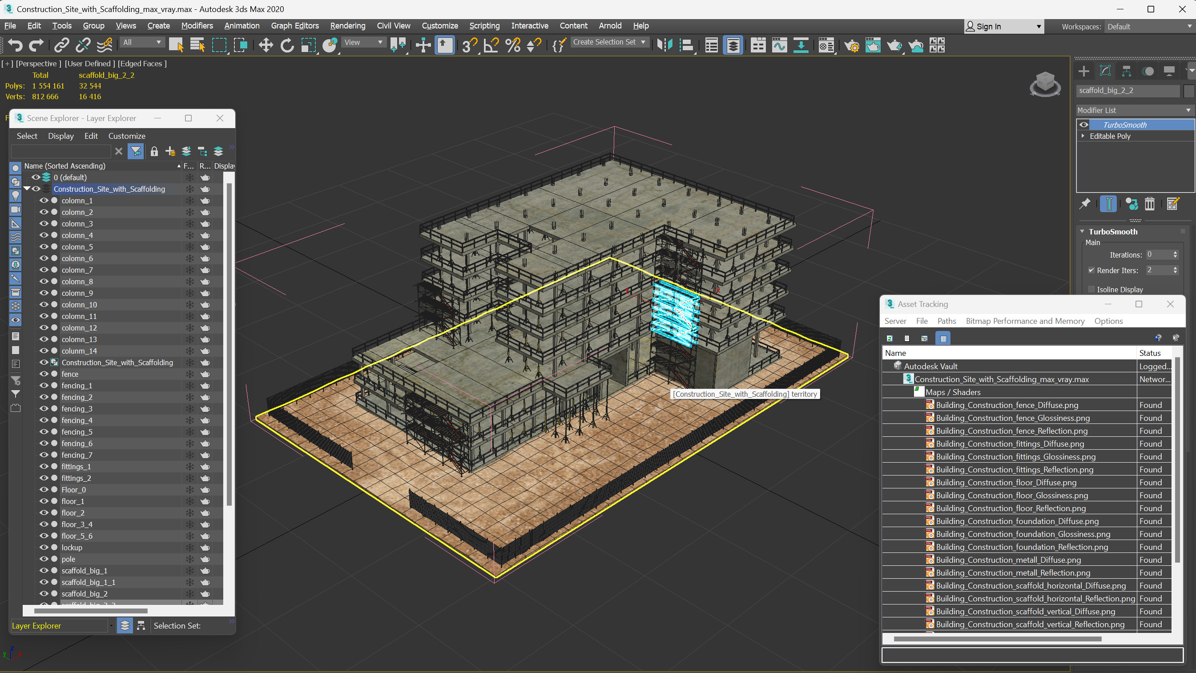
Task: Open the Rendered Frame Window icon
Action: click(873, 45)
